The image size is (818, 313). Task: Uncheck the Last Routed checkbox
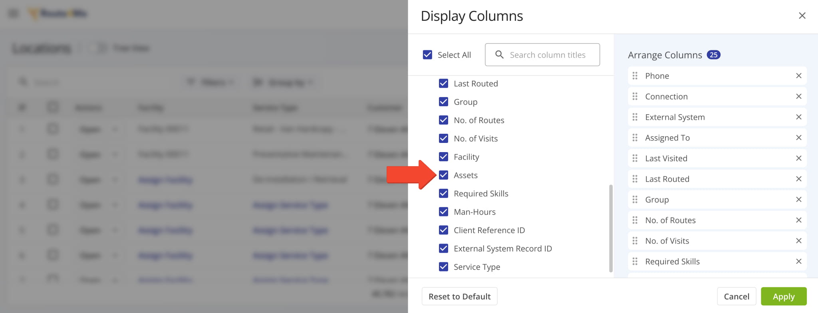click(443, 83)
